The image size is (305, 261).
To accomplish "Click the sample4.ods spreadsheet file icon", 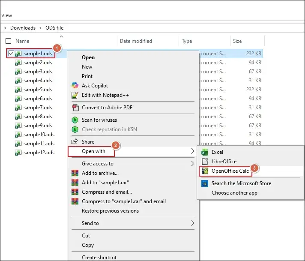I will (x=18, y=81).
